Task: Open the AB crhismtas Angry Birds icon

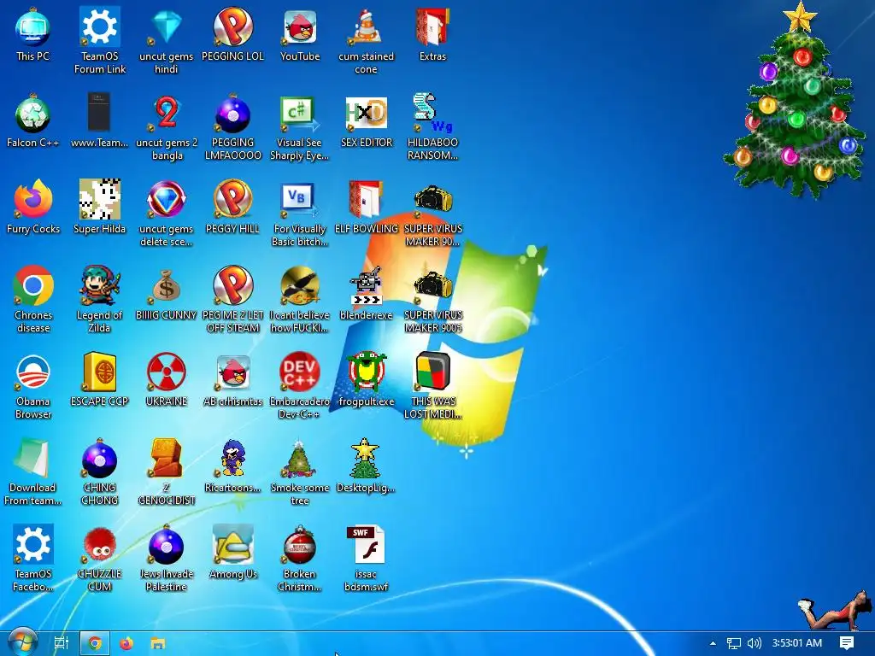Action: [x=232, y=379]
